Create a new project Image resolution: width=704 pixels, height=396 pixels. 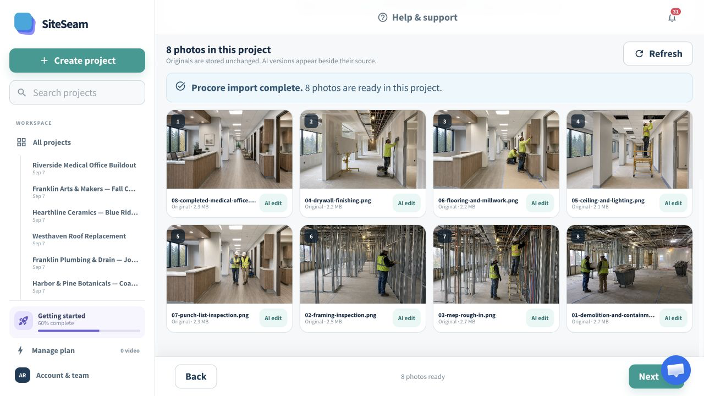click(77, 61)
